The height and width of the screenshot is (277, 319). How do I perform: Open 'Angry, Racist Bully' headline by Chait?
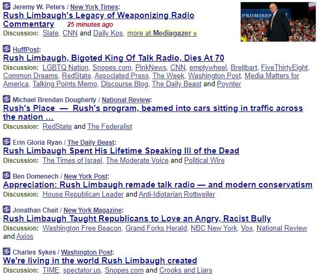(x=137, y=219)
